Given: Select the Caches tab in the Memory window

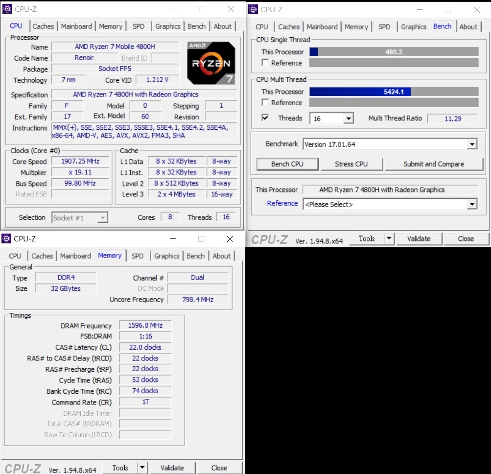Looking at the screenshot, I should click(x=42, y=256).
